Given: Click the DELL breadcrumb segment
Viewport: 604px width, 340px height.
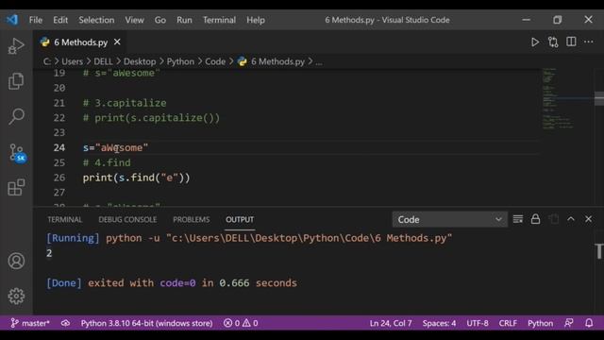Looking at the screenshot, I should click(103, 61).
